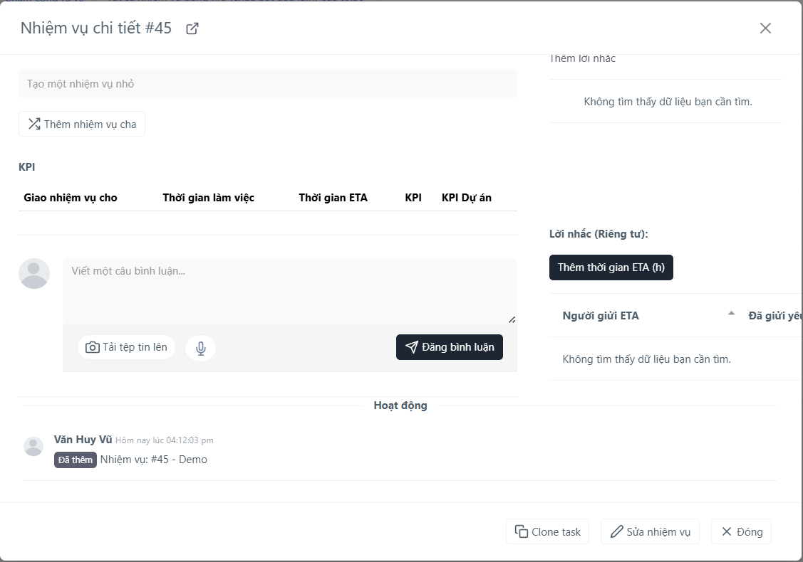Screen dimensions: 803x562
Task: Click the paper-plane icon to post comment
Action: [411, 347]
